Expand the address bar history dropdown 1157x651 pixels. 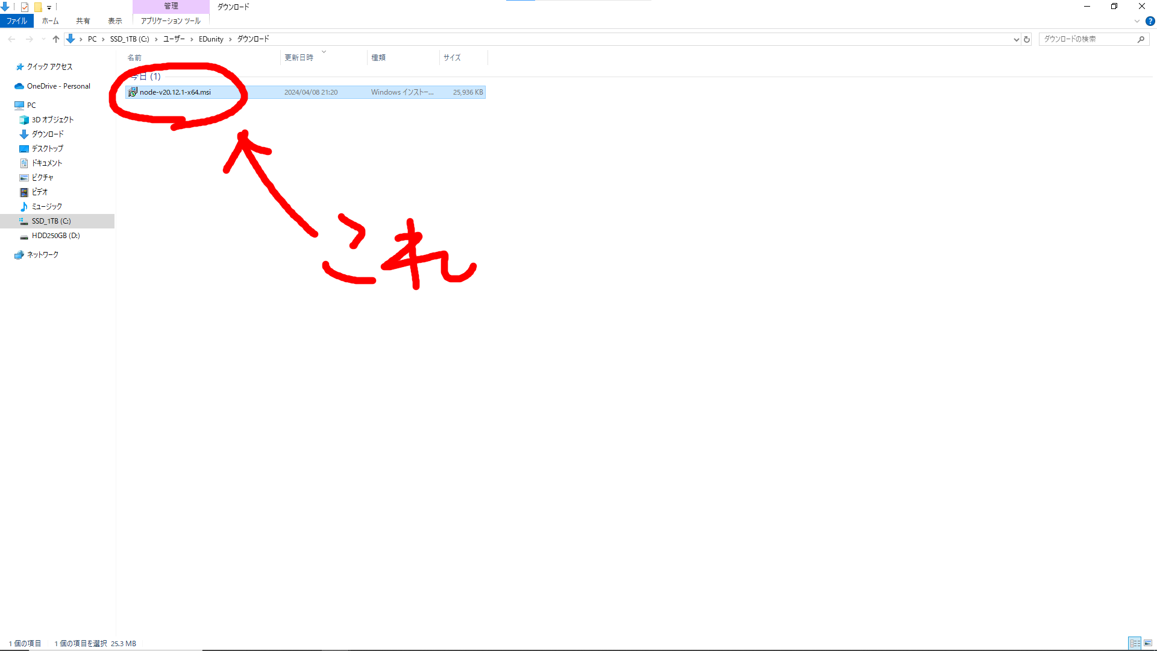tap(1017, 39)
